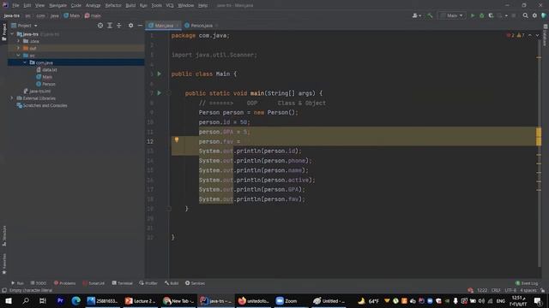Toggle Project side tool window stripe
This screenshot has height=308, width=549.
coord(4,32)
